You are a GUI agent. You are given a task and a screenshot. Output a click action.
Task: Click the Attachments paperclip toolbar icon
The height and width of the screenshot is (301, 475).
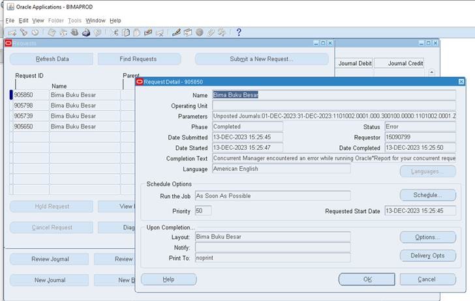[x=211, y=33]
